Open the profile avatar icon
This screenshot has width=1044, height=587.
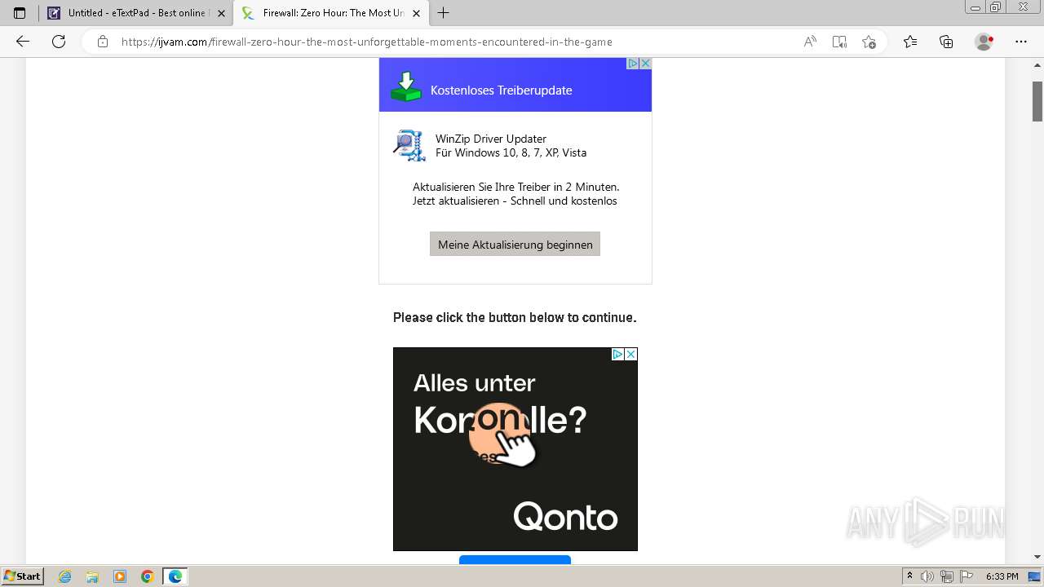[x=984, y=42]
